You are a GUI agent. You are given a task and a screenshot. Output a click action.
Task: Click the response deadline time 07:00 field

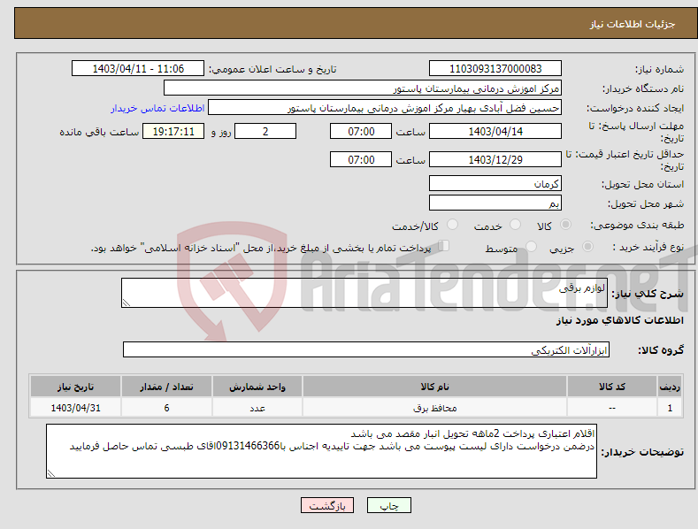[x=361, y=131]
